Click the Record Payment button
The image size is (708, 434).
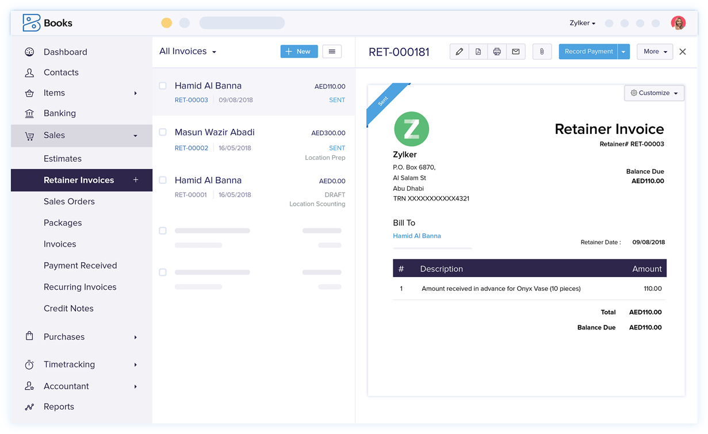point(588,52)
